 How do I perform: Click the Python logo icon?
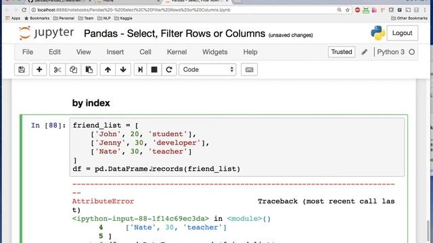[x=378, y=33]
